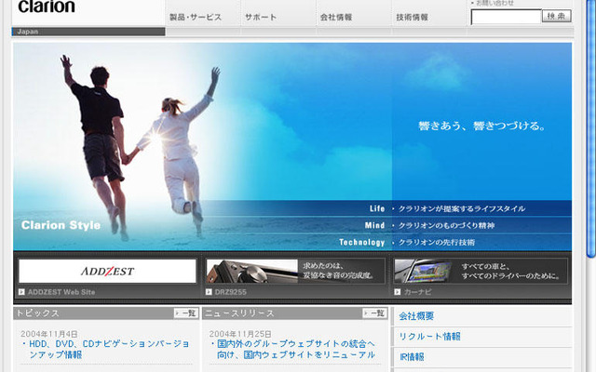
Task: Click the ADDZEST logo banner
Action: pos(108,271)
